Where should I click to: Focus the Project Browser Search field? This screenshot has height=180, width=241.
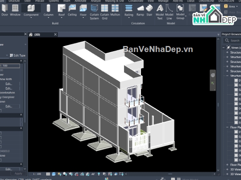point(232,40)
